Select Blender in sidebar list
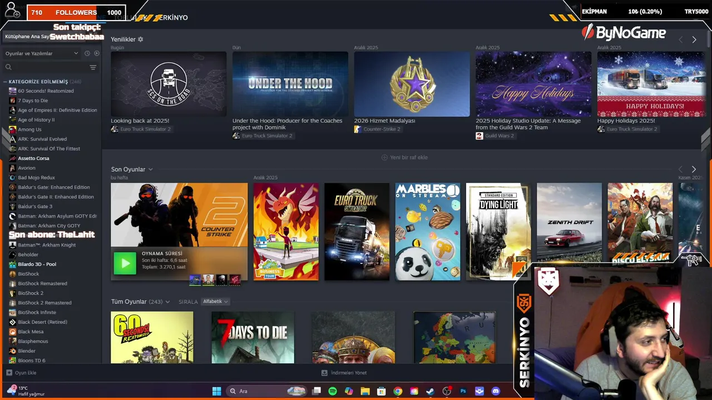The width and height of the screenshot is (712, 400). [x=27, y=351]
